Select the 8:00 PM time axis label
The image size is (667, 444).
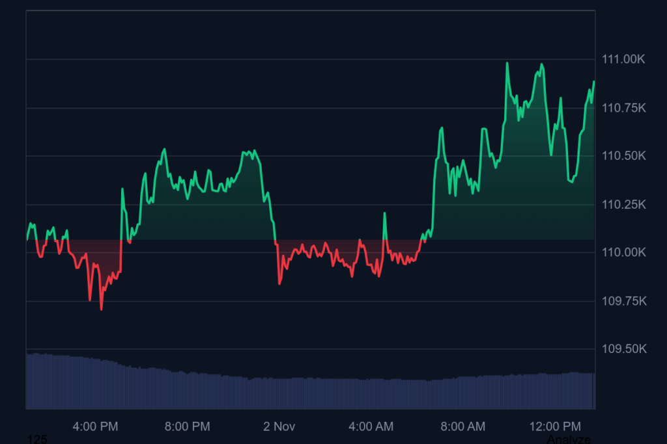pyautogui.click(x=187, y=426)
